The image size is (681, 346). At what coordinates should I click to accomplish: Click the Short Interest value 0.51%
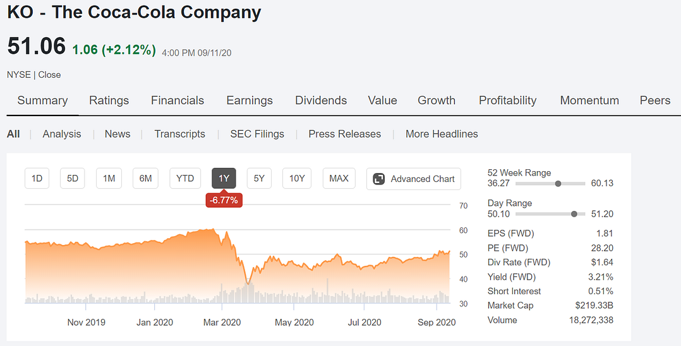(x=601, y=291)
